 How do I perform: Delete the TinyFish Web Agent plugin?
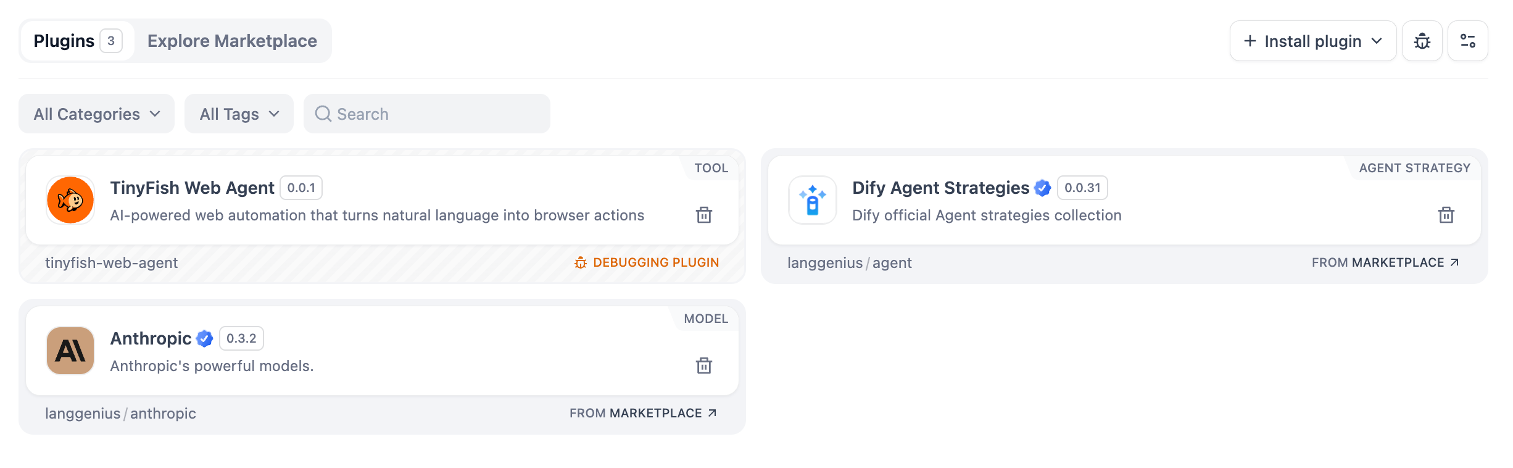pos(703,215)
